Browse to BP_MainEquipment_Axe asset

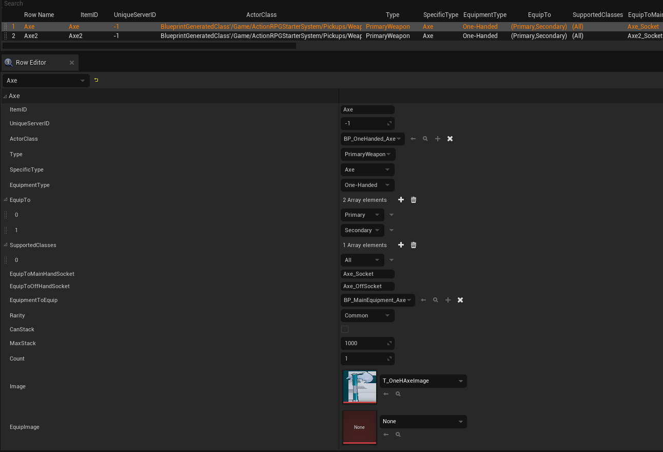pyautogui.click(x=436, y=300)
